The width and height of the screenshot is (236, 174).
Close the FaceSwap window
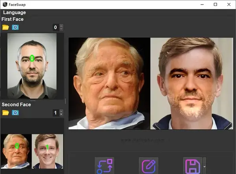point(229,4)
